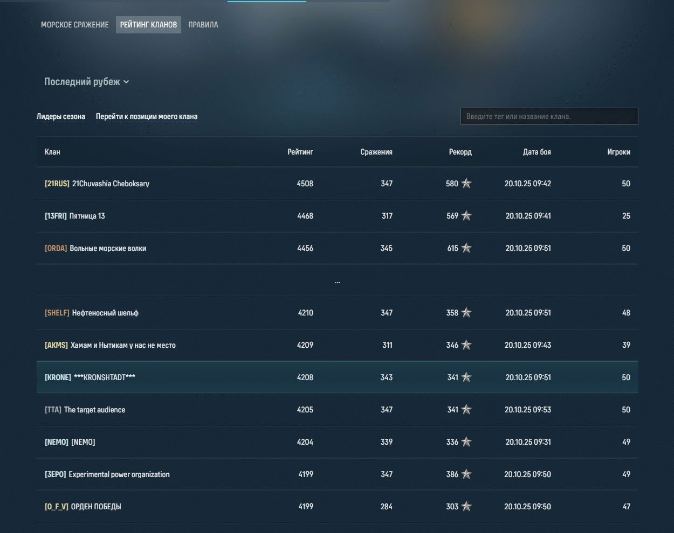Viewport: 674px width, 533px height.
Task: Click the Рейтинг column header
Action: 300,152
